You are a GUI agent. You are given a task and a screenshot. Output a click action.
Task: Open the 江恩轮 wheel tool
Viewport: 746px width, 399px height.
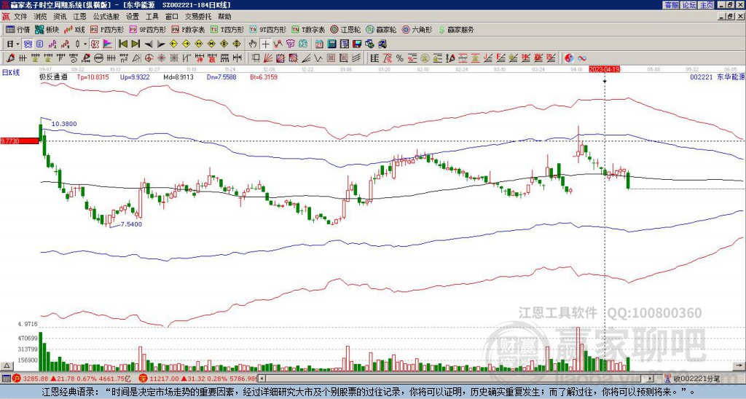point(345,29)
